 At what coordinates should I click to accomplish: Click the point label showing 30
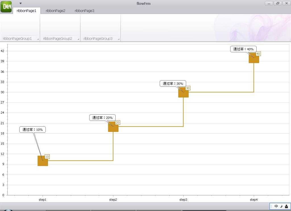pos(188,88)
